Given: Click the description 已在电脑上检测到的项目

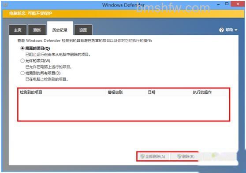Looking at the screenshot, I should (47, 79).
